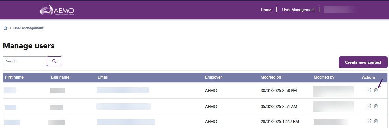
Task: Sort by First name column header
Action: point(14,77)
